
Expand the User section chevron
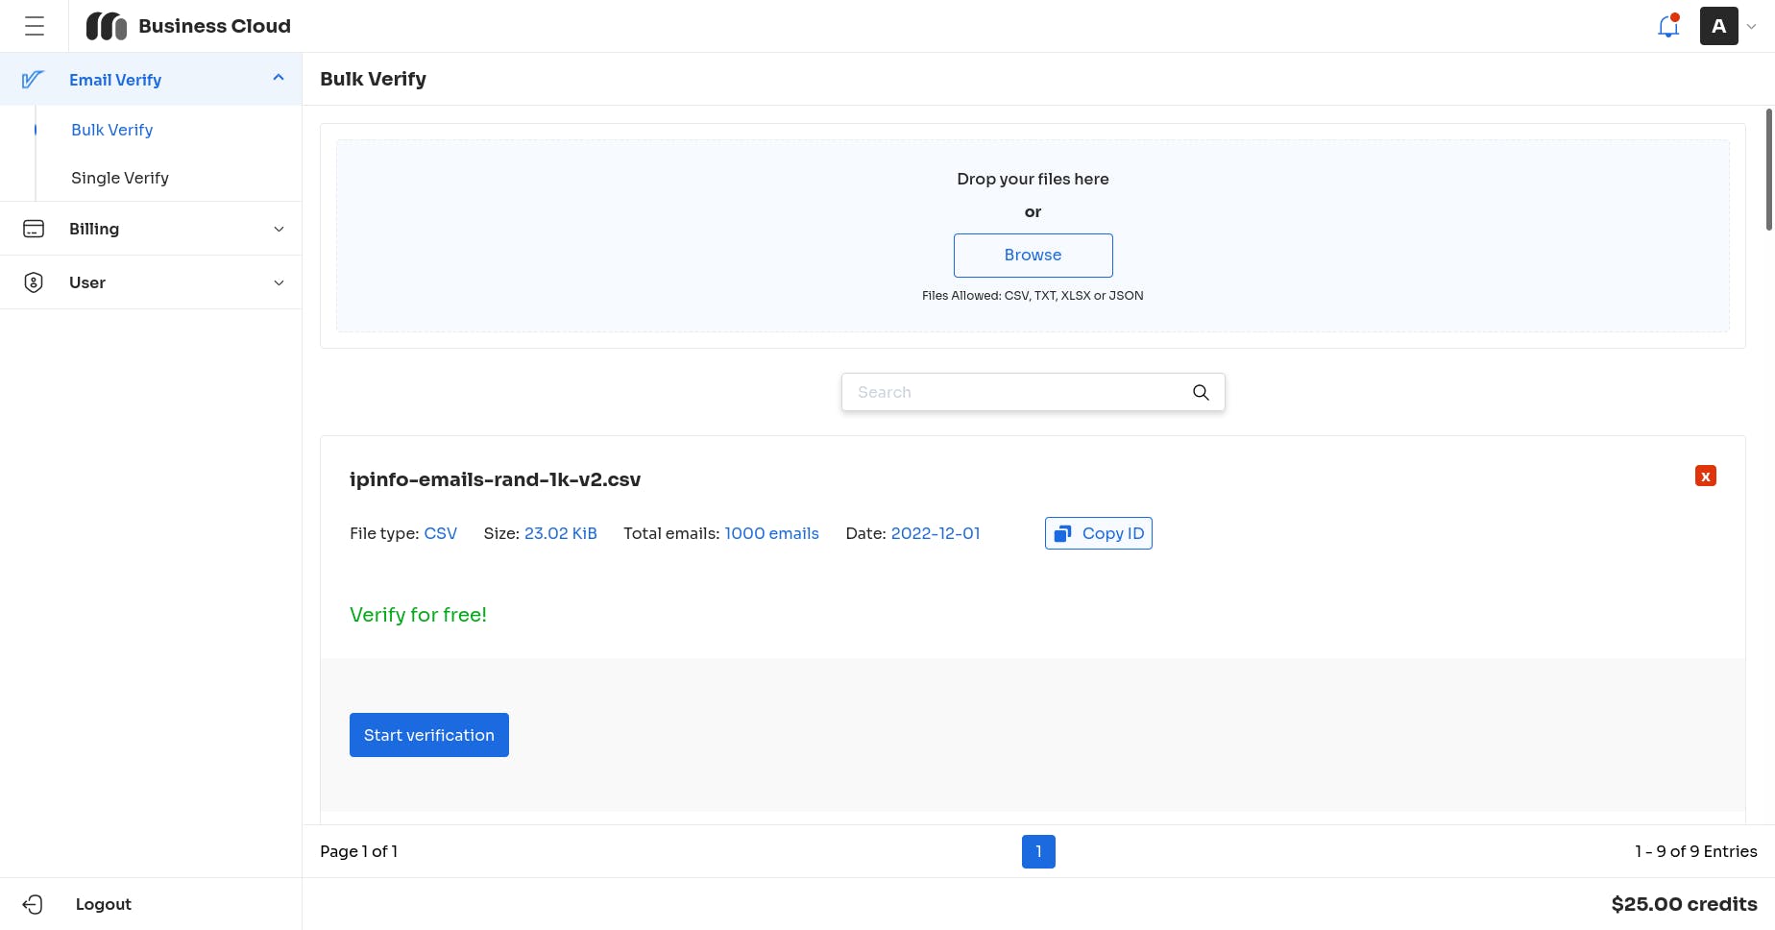point(279,282)
